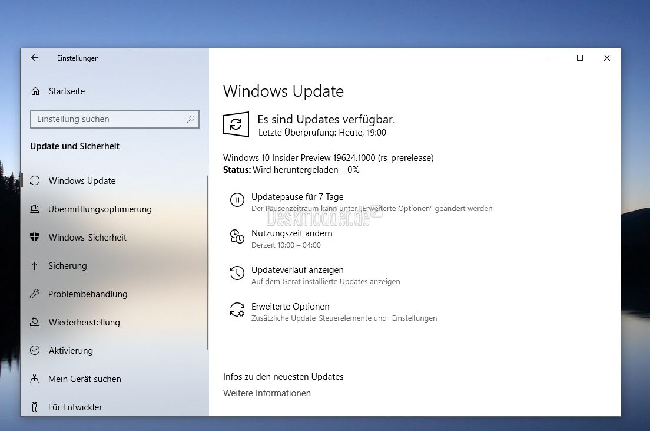Click Letzte Überprüfung: Heute, 19:00 text
The image size is (650, 431).
322,133
